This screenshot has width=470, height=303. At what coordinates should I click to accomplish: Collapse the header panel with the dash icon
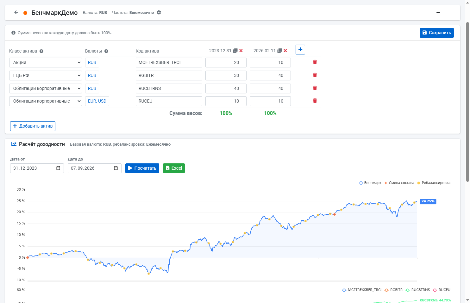click(x=438, y=12)
